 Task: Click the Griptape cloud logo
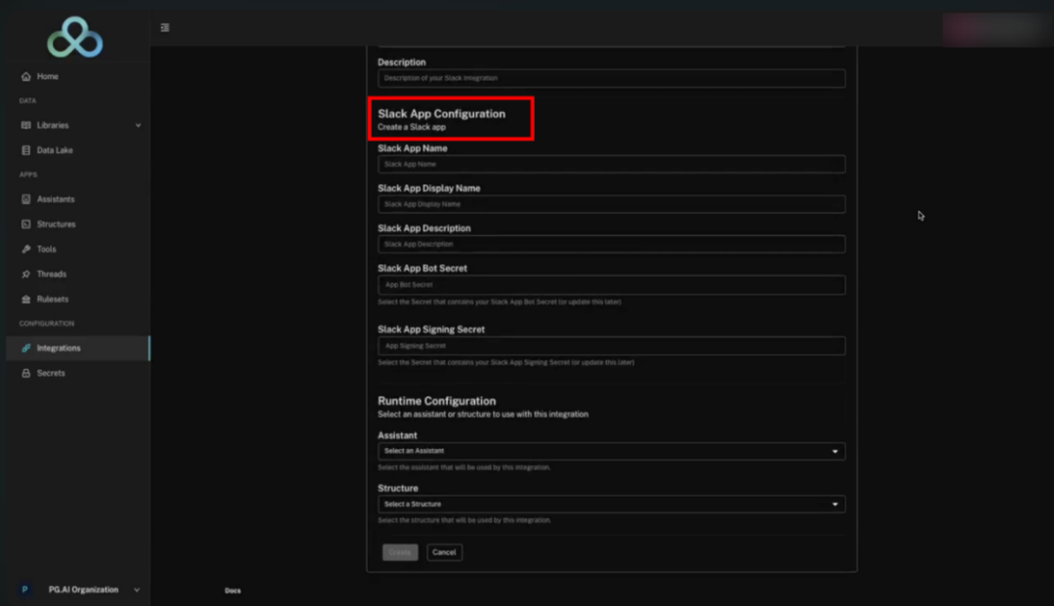[x=74, y=38]
